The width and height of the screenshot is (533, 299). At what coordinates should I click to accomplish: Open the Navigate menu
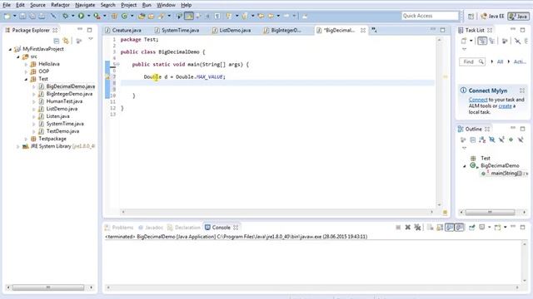85,5
